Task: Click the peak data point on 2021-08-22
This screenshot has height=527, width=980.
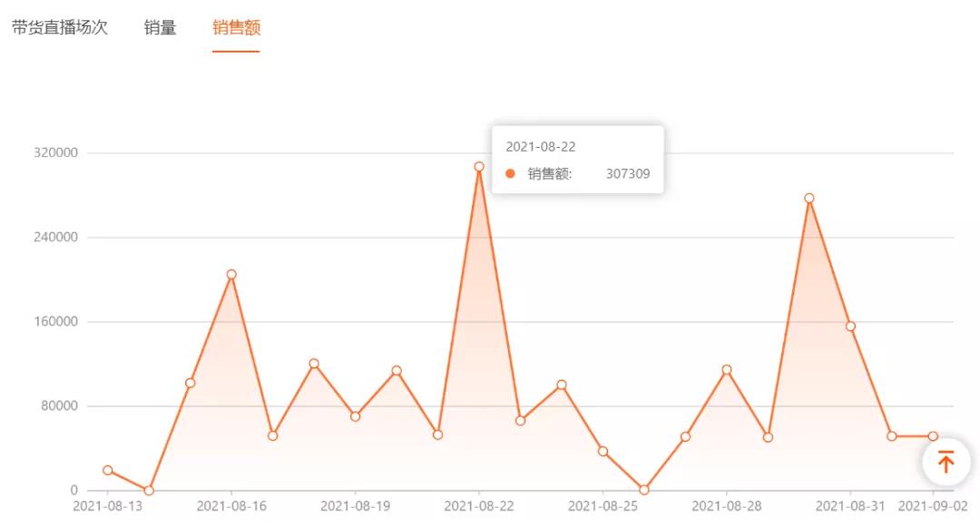Action: coord(479,166)
